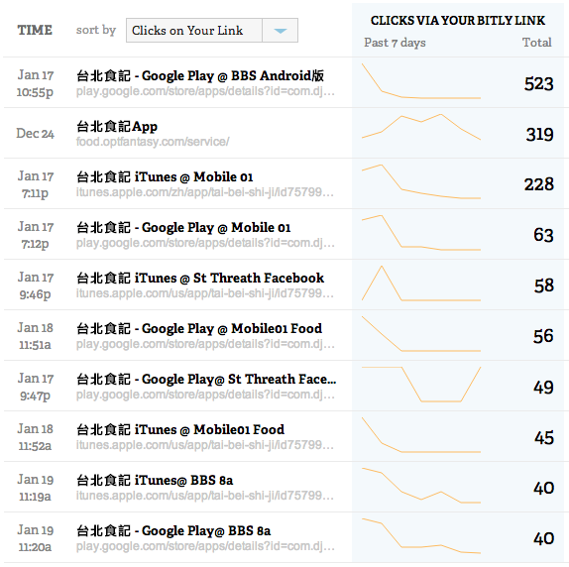
Task: Open the Google Play @ Mobile 01 link
Action: pyautogui.click(x=183, y=227)
